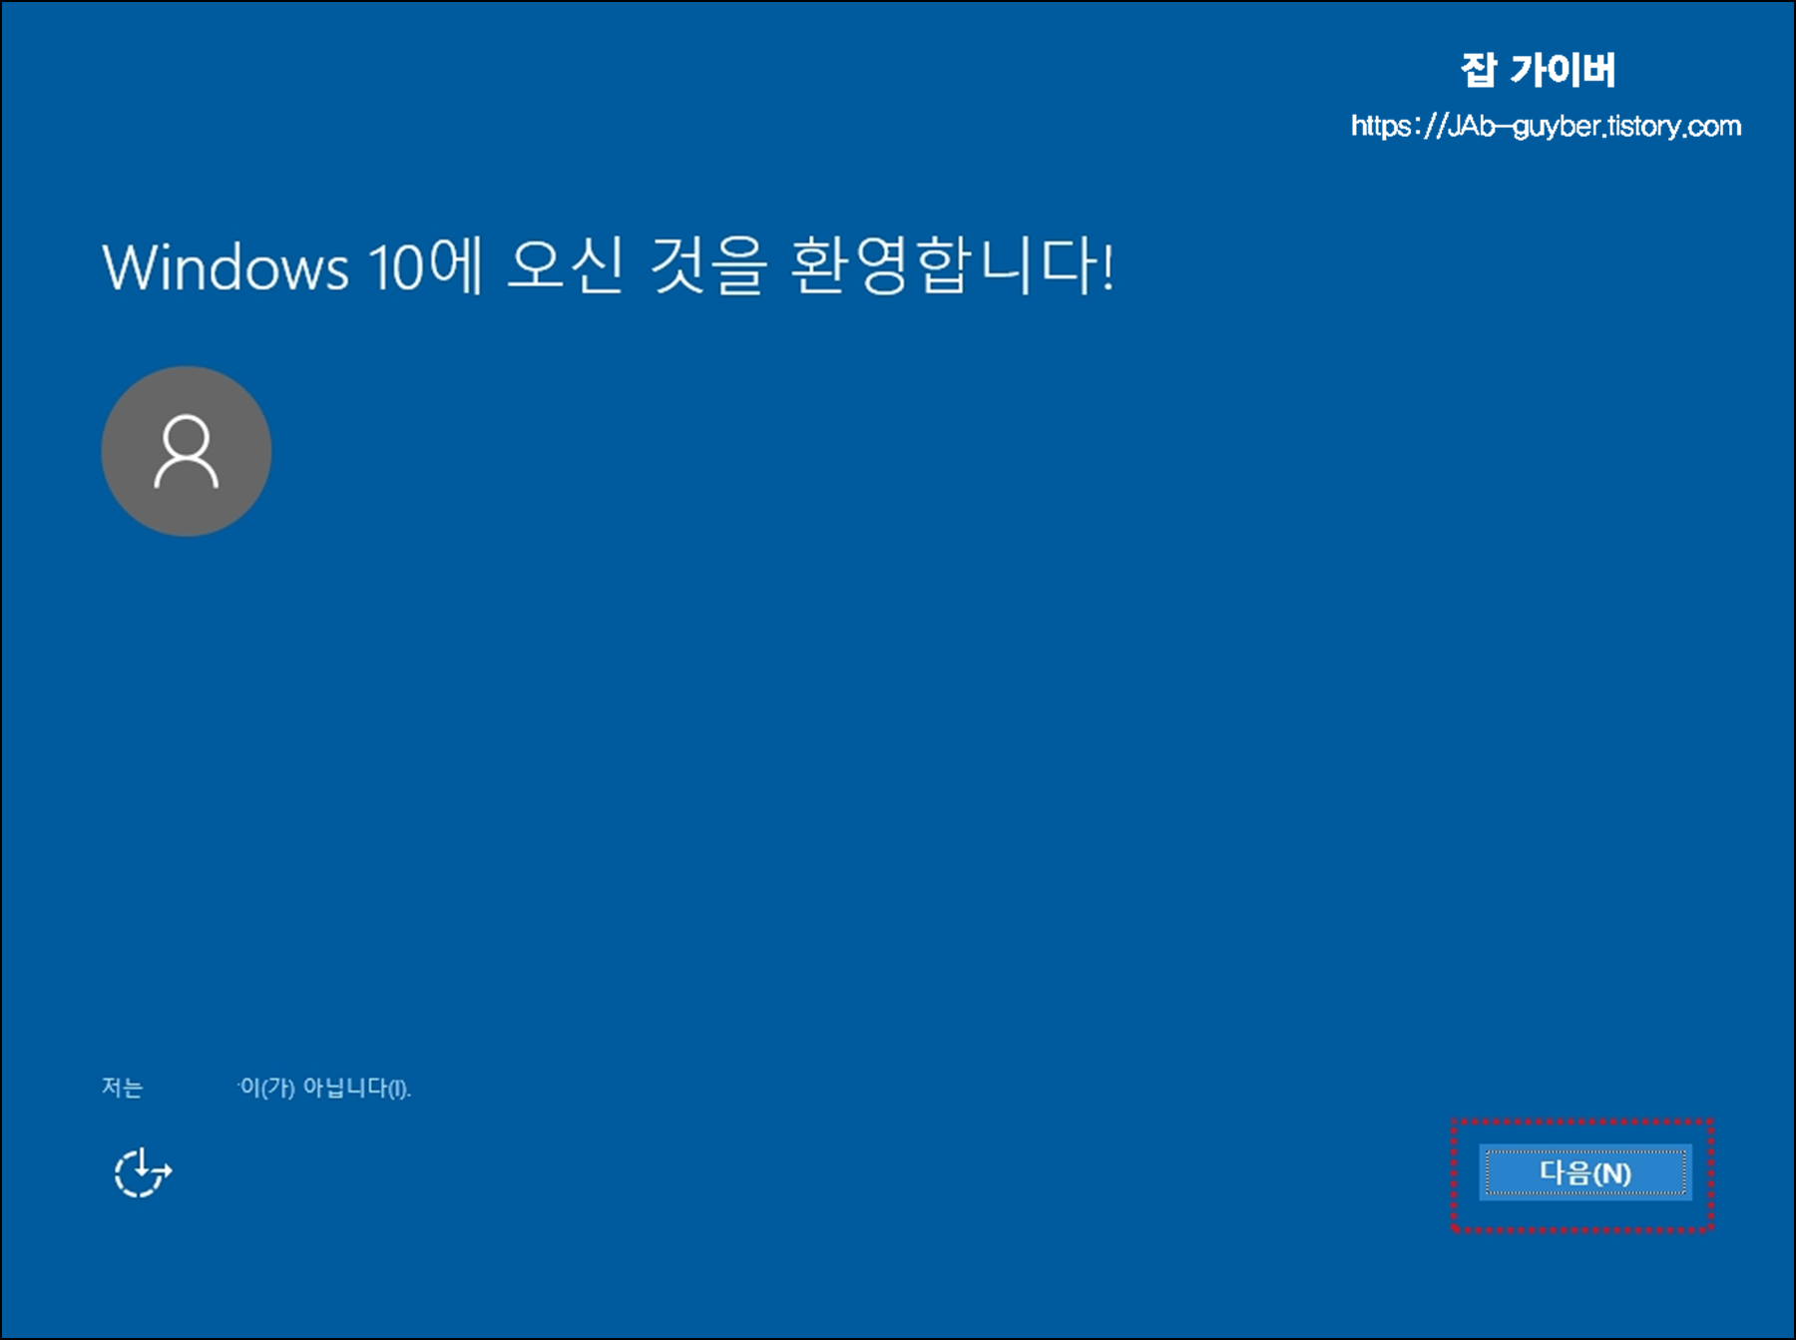Click the 'Windows 10에 오신 것을 환영합니다!' heading
1796x1340 pixels.
(x=609, y=265)
